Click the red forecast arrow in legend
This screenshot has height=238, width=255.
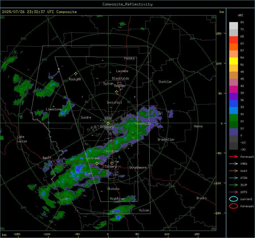click(233, 156)
